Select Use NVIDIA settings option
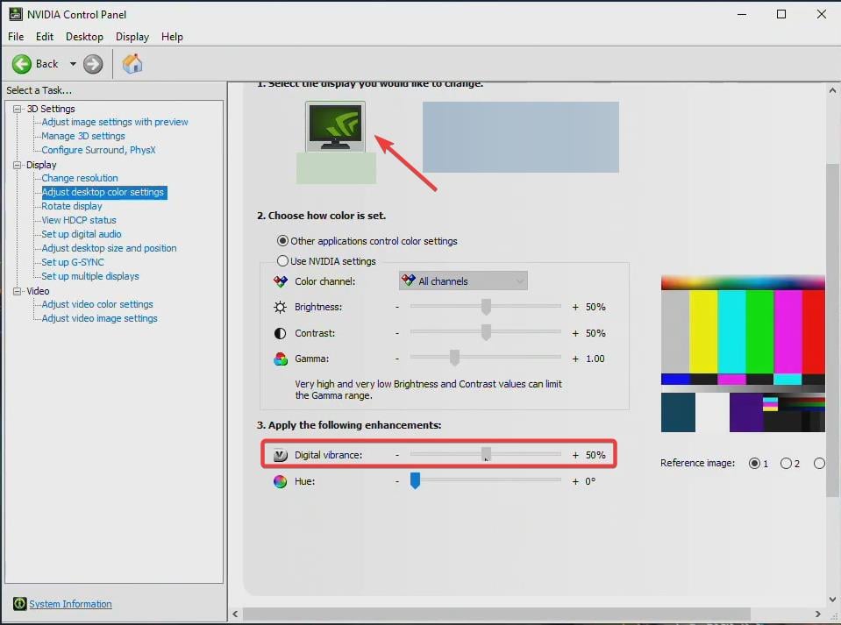The height and width of the screenshot is (625, 841). point(282,261)
